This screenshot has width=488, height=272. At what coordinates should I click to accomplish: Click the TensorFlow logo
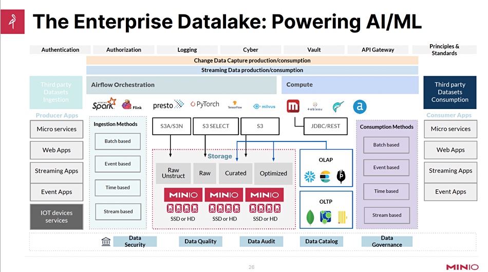coord(235,105)
